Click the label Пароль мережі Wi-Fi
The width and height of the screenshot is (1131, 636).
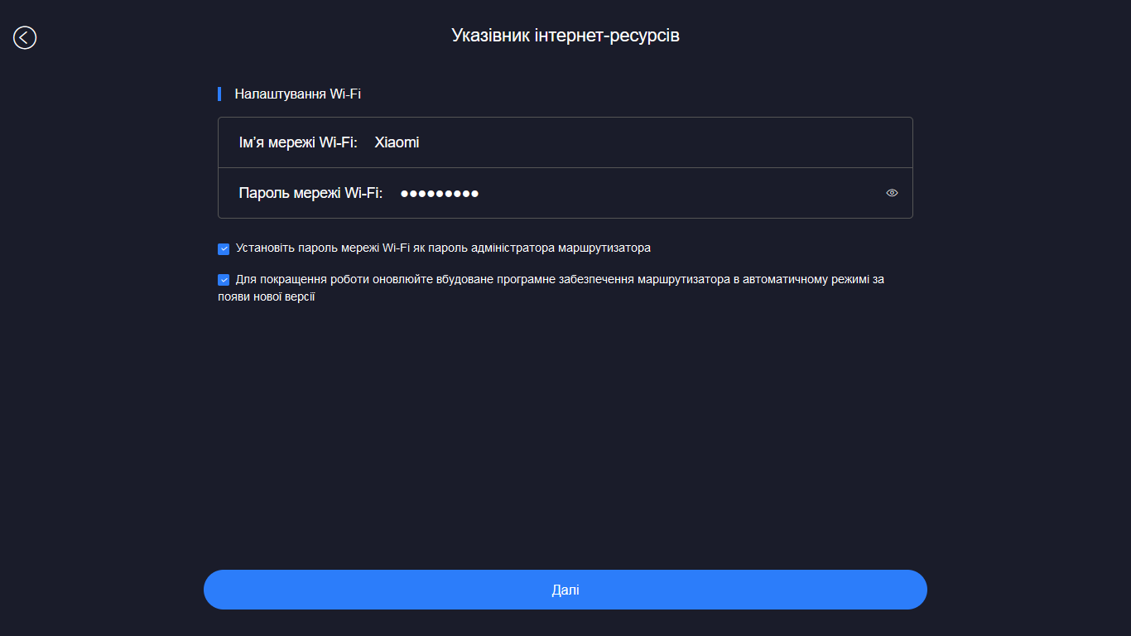(310, 193)
